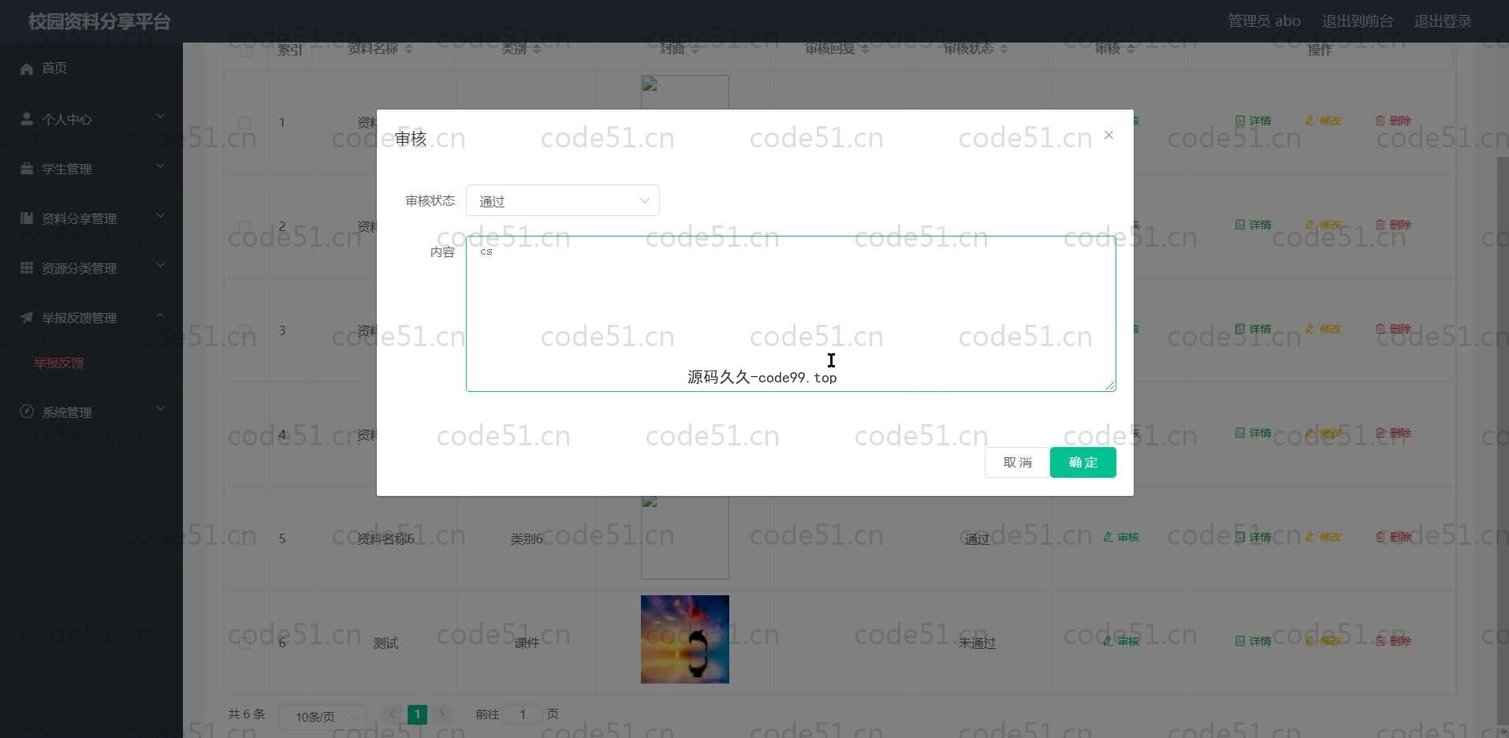Click 审核 in the 测试 row
This screenshot has width=1509, height=738.
point(1121,641)
